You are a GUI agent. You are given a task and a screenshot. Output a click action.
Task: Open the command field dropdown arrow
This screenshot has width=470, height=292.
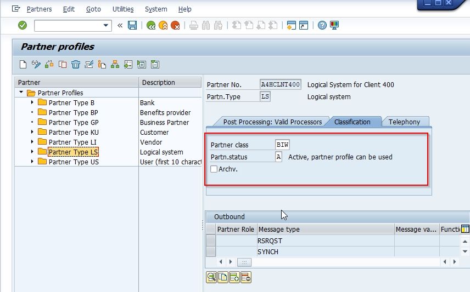105,25
